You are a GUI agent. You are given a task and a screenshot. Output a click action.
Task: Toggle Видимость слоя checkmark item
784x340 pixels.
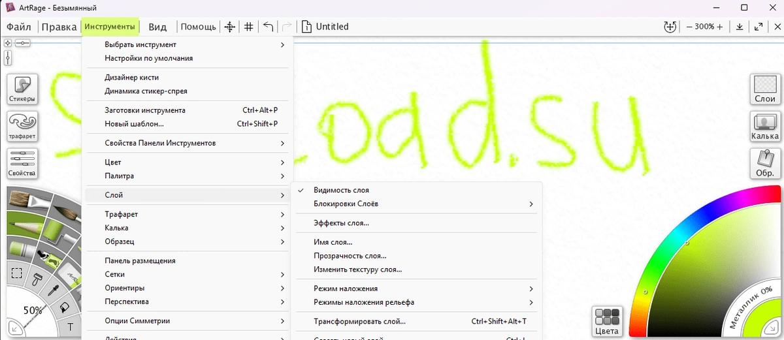[x=416, y=190]
